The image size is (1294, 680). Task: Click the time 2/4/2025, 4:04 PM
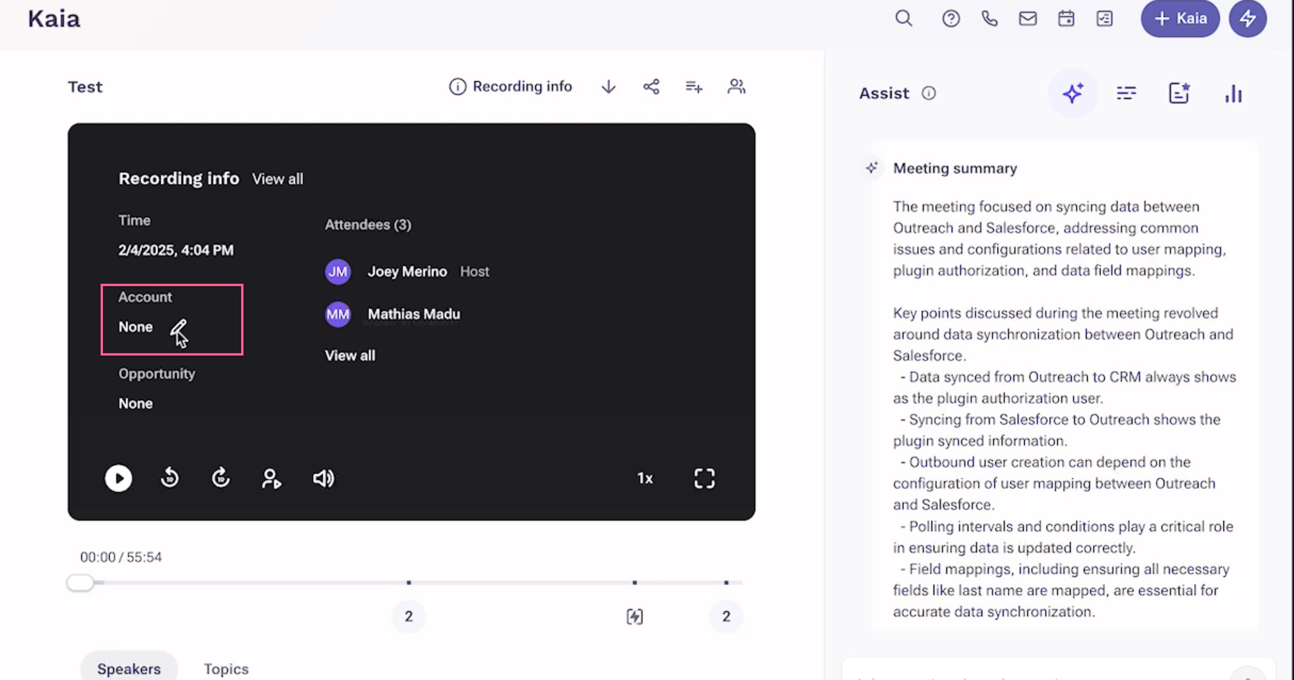click(x=176, y=250)
